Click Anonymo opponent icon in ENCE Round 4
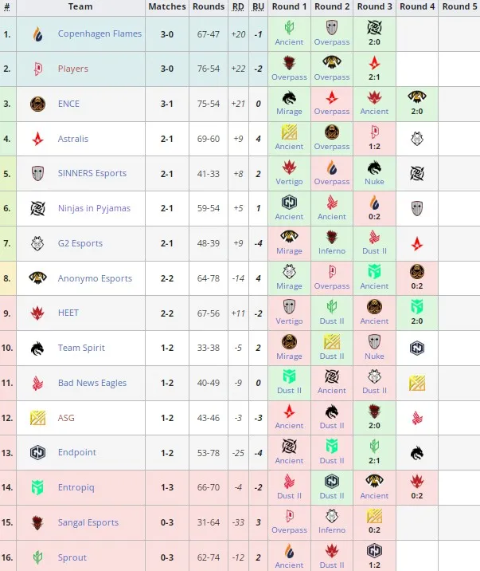This screenshot has height=571, width=480. [x=417, y=96]
